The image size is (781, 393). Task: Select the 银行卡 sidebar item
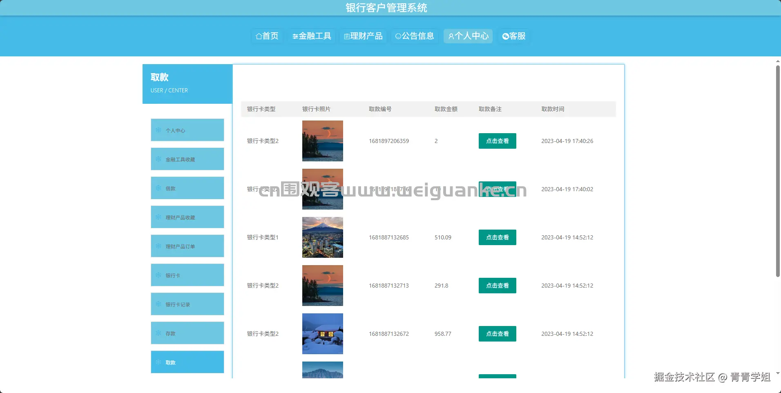point(187,275)
